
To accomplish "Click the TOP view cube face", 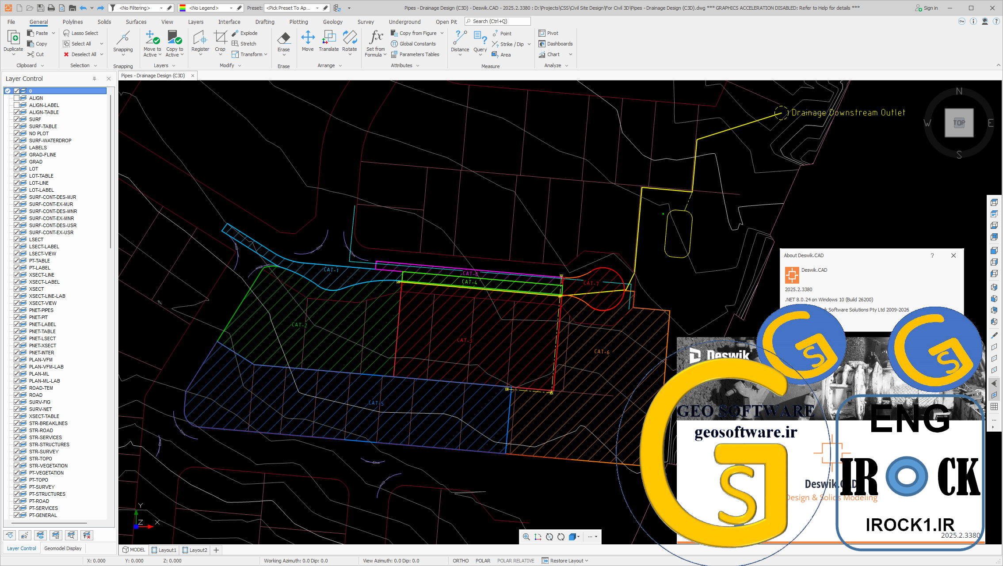I will pos(959,123).
